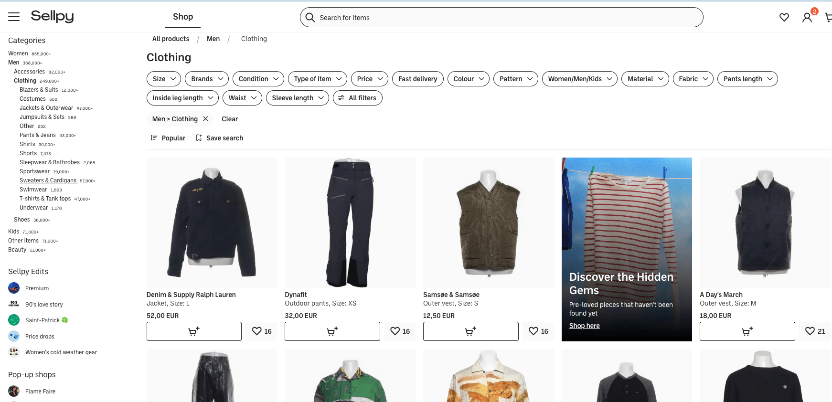This screenshot has height=402, width=832.
Task: Expand the Colour filter dropdown
Action: coord(469,79)
